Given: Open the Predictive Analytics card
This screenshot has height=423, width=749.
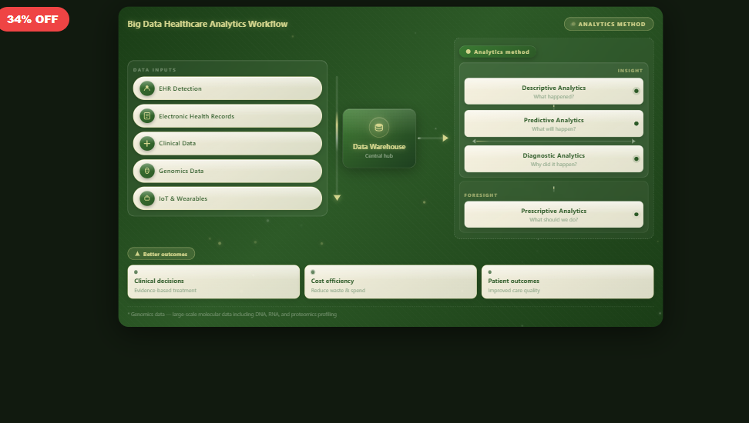Looking at the screenshot, I should [553, 124].
